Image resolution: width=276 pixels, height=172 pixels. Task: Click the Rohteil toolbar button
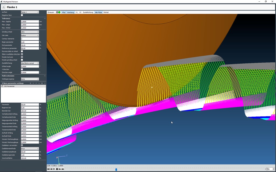pos(106,12)
